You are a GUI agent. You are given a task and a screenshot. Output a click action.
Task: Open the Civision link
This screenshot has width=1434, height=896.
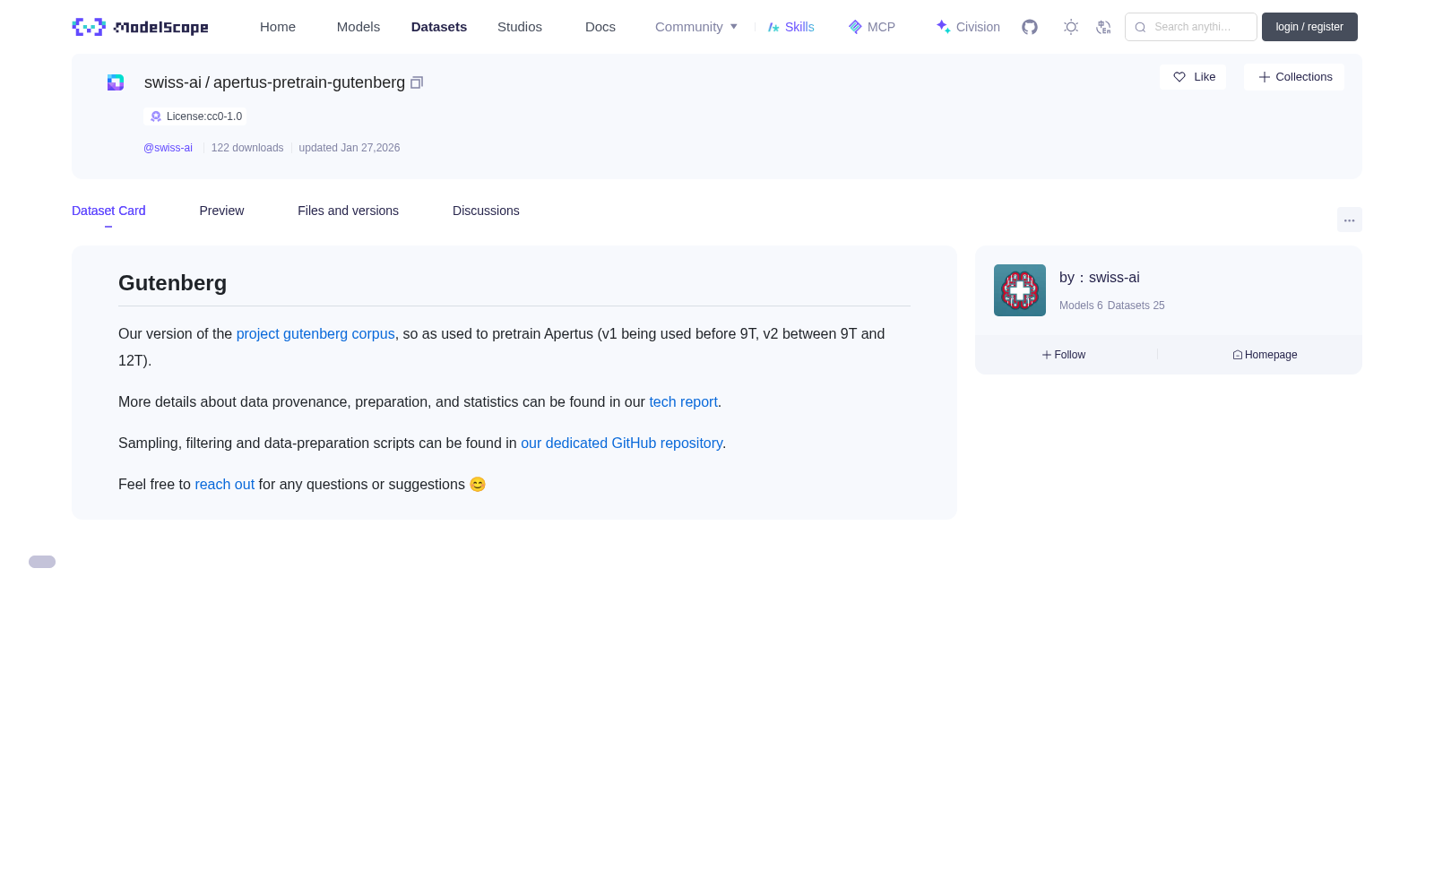point(968,27)
